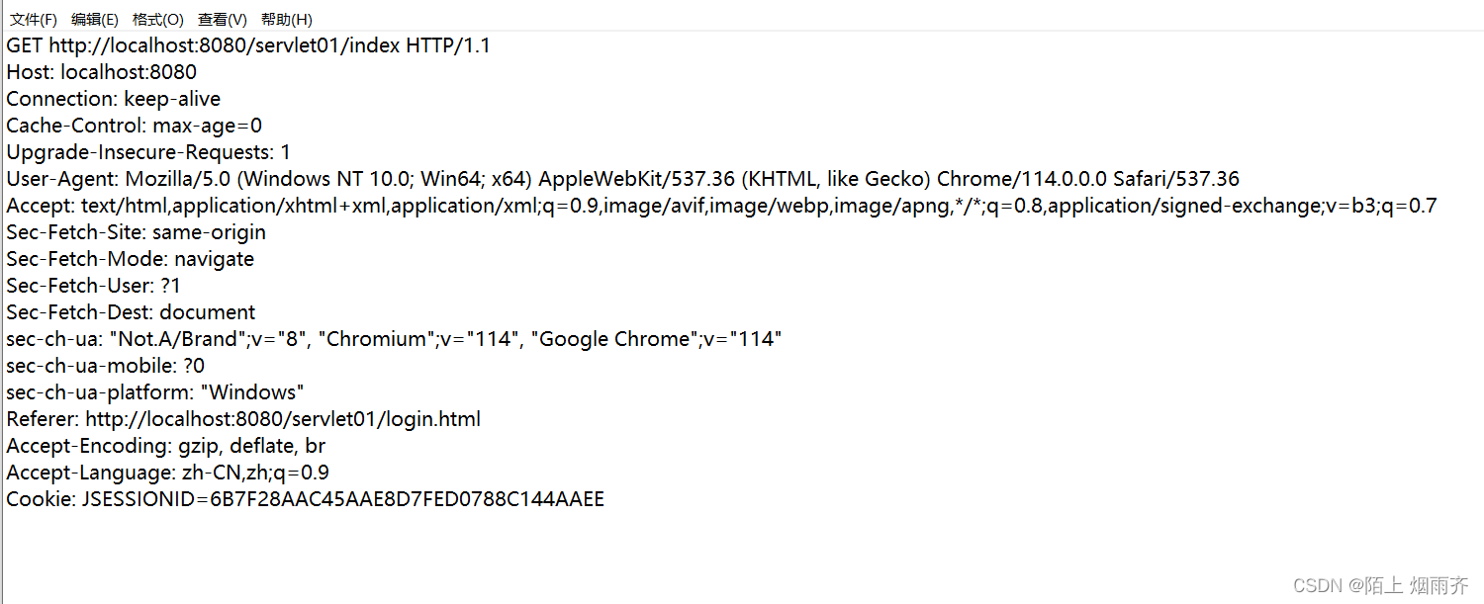Place cursor in Host: localhost:8080 line
This screenshot has width=1484, height=604.
click(x=102, y=72)
